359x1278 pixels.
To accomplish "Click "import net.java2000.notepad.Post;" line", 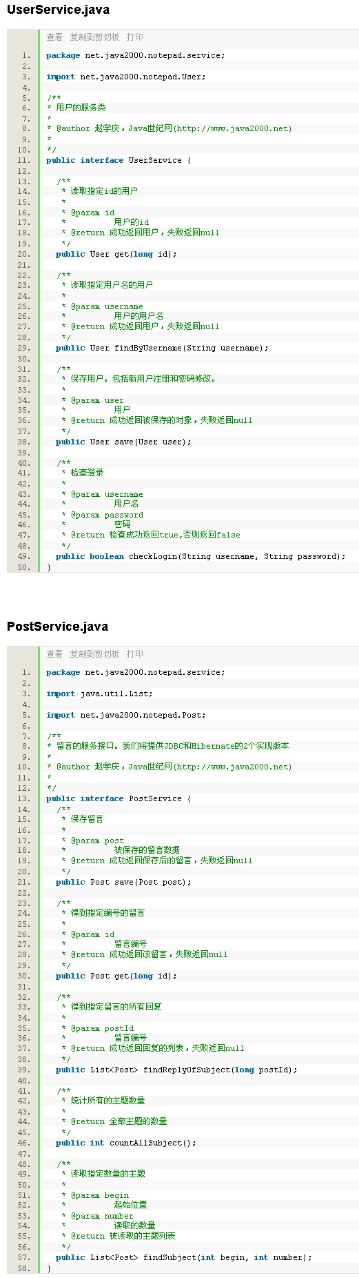I will pyautogui.click(x=125, y=715).
